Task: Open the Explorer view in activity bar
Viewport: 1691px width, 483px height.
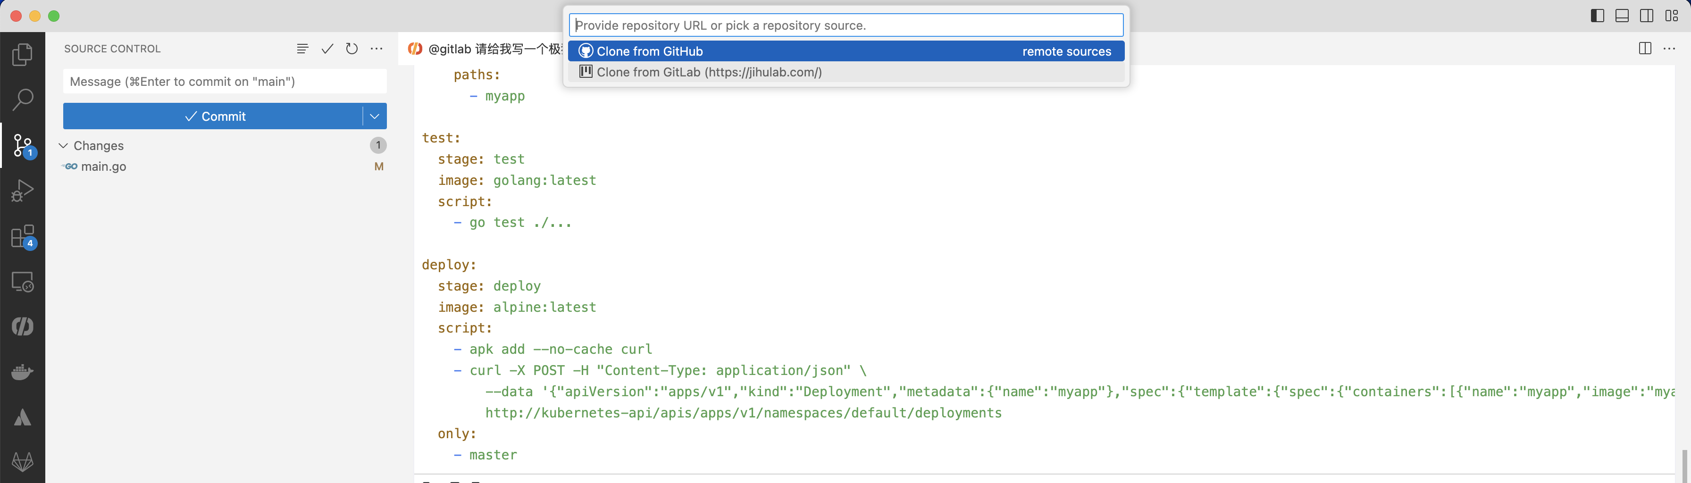Action: coord(22,54)
